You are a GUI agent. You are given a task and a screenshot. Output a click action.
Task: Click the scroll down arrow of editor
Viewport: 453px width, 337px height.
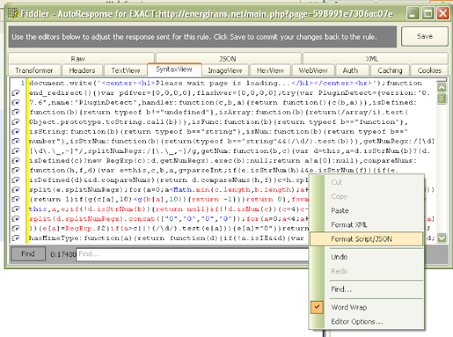[x=442, y=238]
